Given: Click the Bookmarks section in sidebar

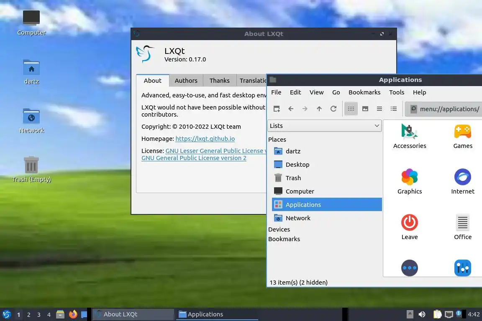Looking at the screenshot, I should pyautogui.click(x=284, y=239).
